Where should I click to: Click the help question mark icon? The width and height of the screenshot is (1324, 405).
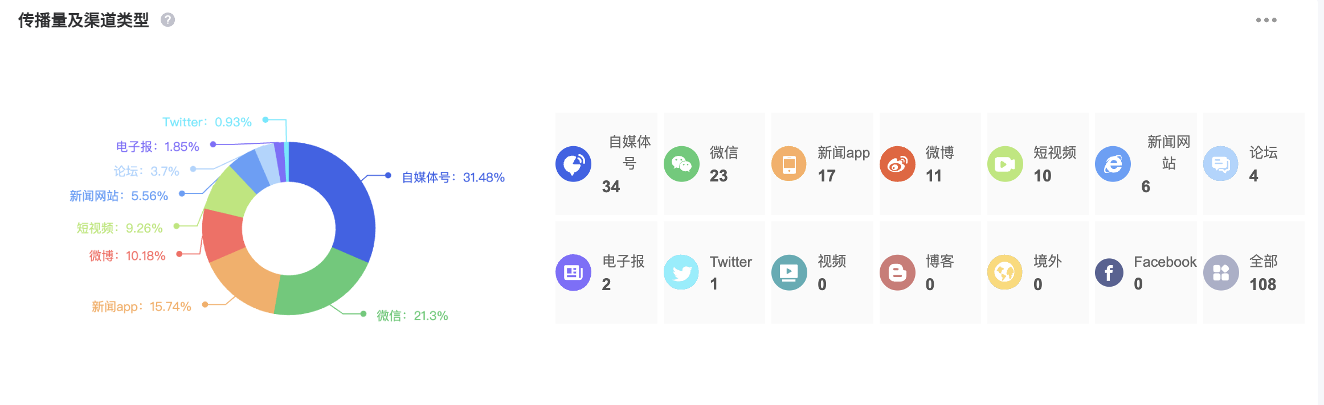167,20
